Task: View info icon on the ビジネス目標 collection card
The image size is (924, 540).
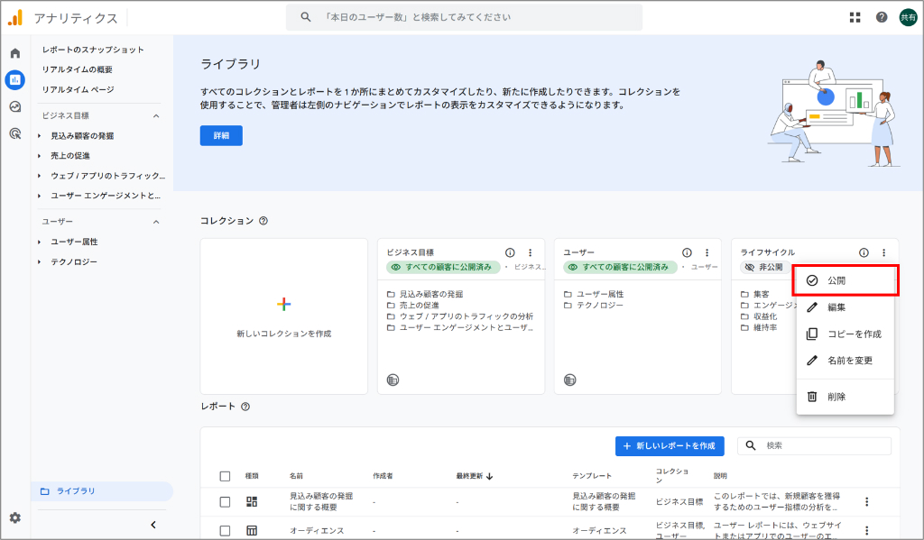Action: (x=512, y=252)
